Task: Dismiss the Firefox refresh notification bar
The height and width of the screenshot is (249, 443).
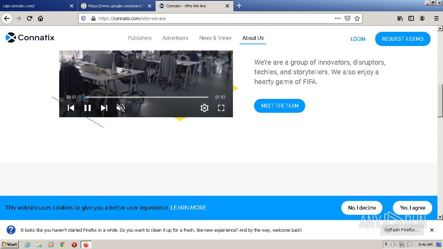Action: coord(432,230)
